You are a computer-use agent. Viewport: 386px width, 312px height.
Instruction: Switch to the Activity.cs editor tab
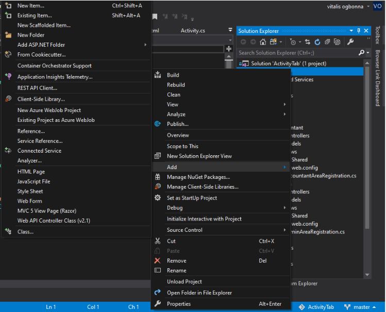193,30
